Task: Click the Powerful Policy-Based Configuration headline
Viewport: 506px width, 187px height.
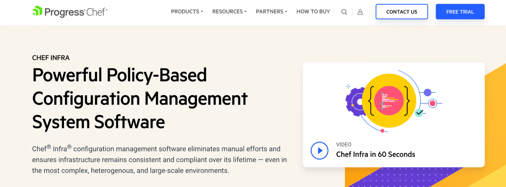Action: (x=140, y=99)
